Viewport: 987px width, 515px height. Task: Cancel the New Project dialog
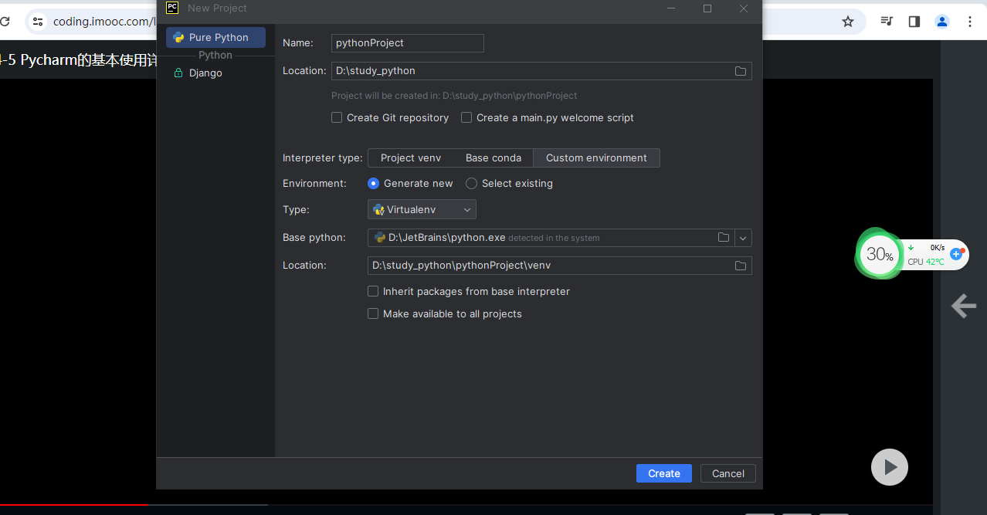pos(728,473)
